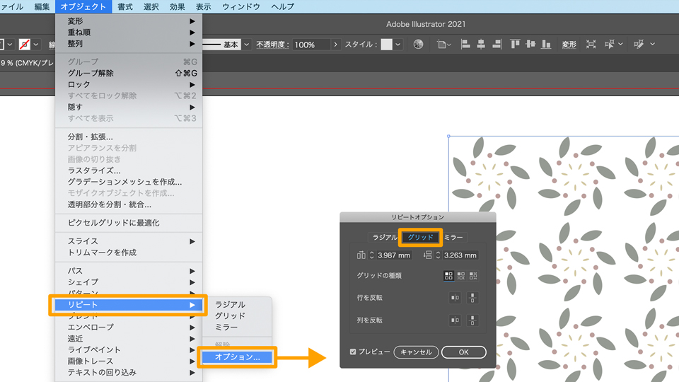
Task: Choose ラジアル in the リピート submenu
Action: 238,304
